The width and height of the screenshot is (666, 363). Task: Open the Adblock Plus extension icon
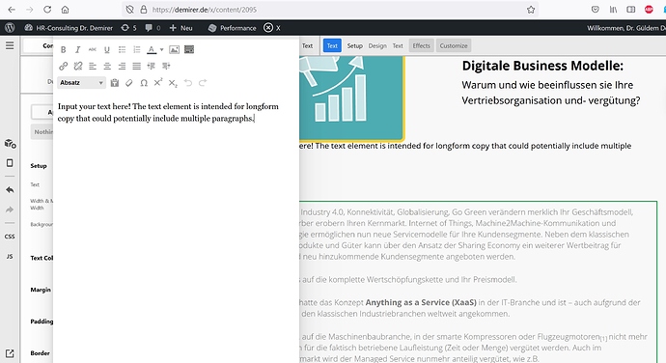(649, 10)
